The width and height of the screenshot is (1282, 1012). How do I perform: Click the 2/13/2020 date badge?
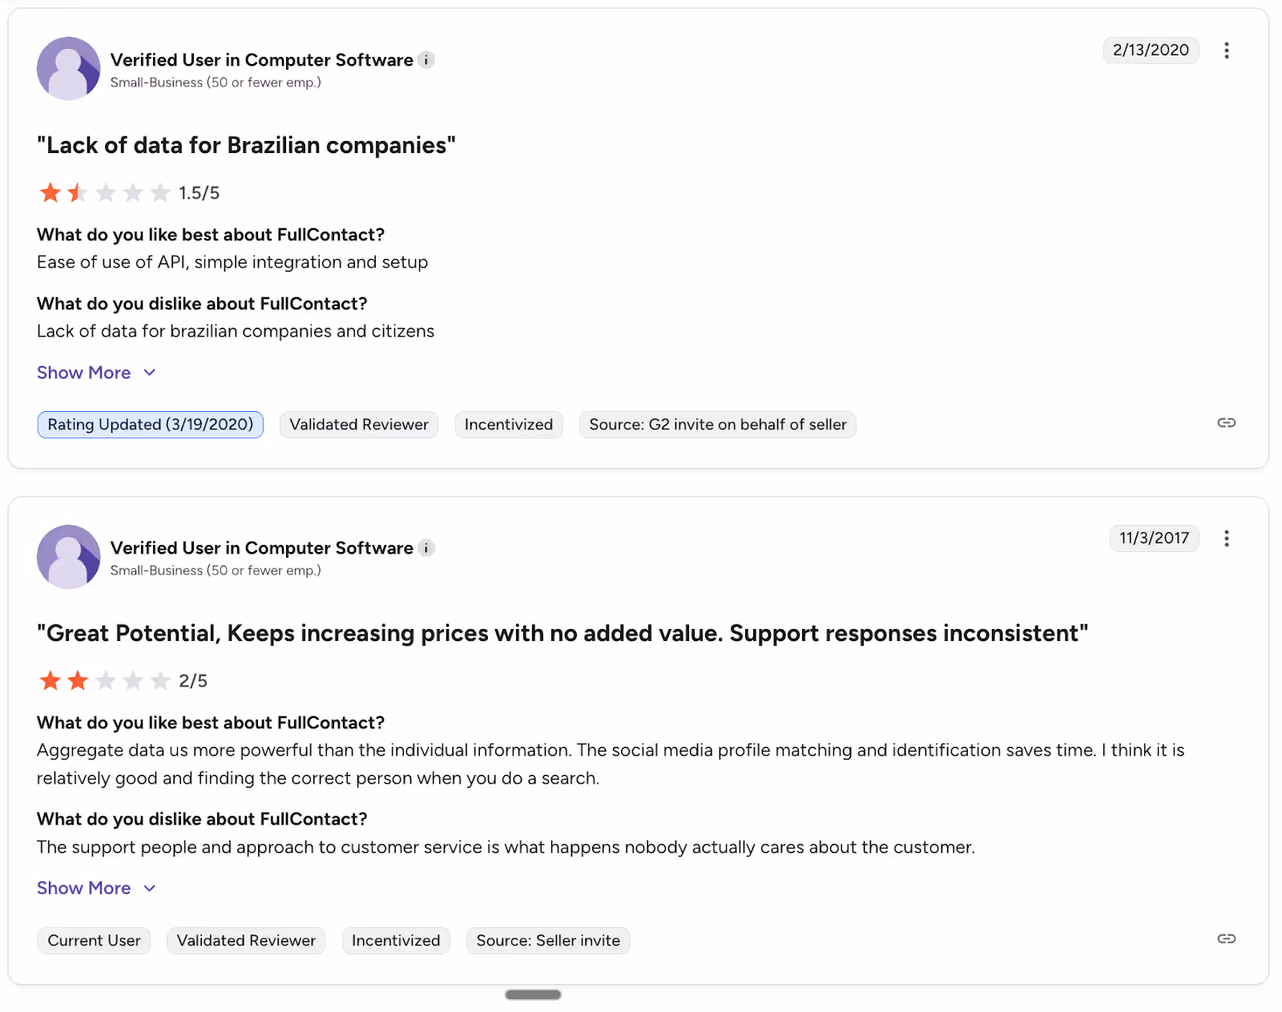click(1151, 50)
